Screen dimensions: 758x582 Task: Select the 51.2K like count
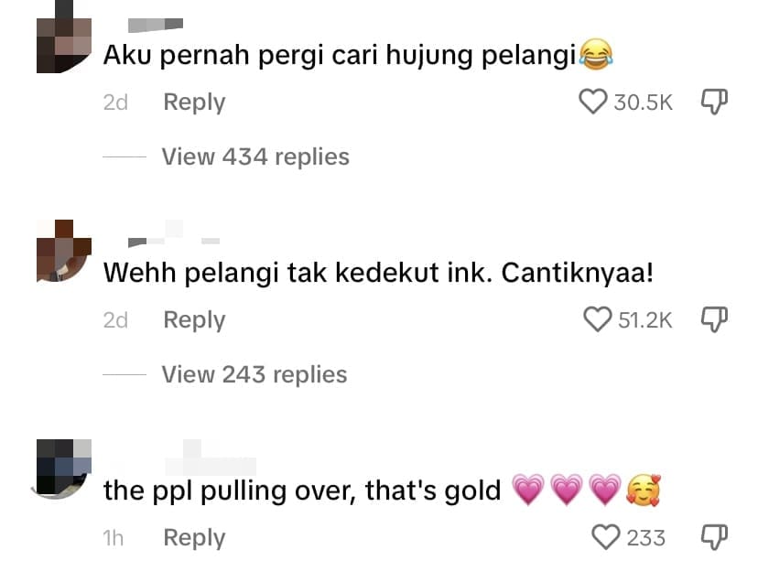click(x=644, y=320)
